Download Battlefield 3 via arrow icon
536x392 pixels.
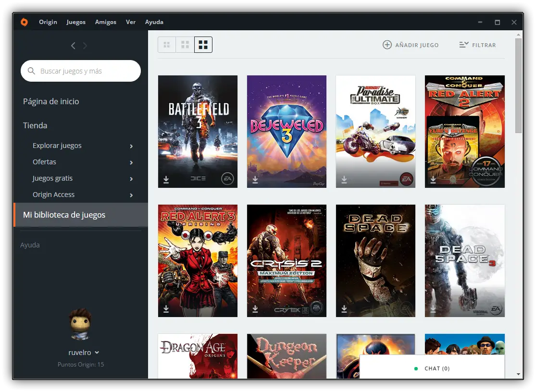tap(166, 179)
